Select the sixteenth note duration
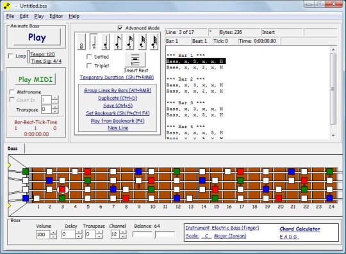Viewport: 346px width, 254px height. pos(130,42)
